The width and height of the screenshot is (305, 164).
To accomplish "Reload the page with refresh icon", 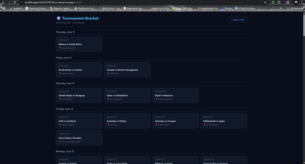I will click(15, 2).
